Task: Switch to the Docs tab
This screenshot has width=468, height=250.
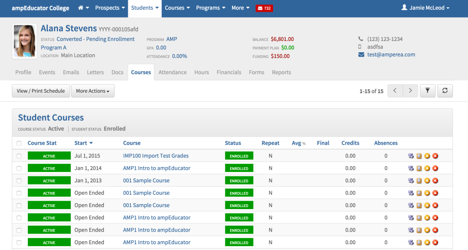Action: [x=117, y=72]
